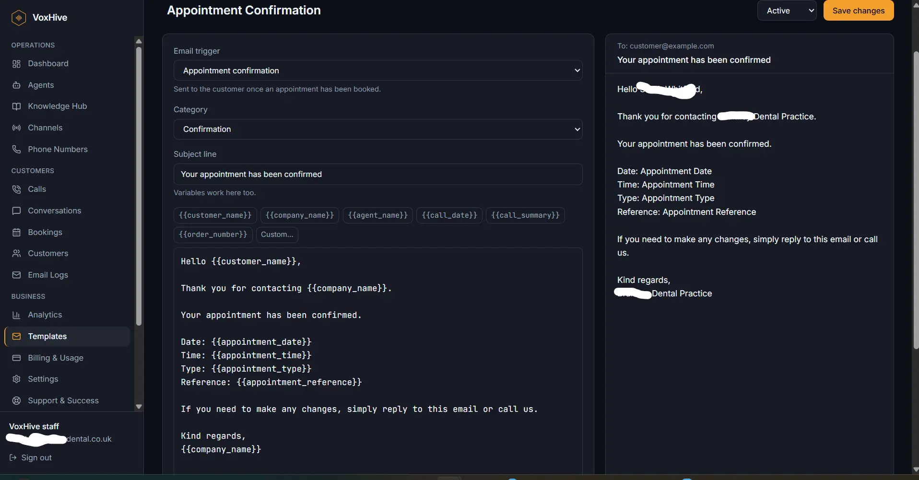Click the Settings gear icon

click(x=16, y=379)
